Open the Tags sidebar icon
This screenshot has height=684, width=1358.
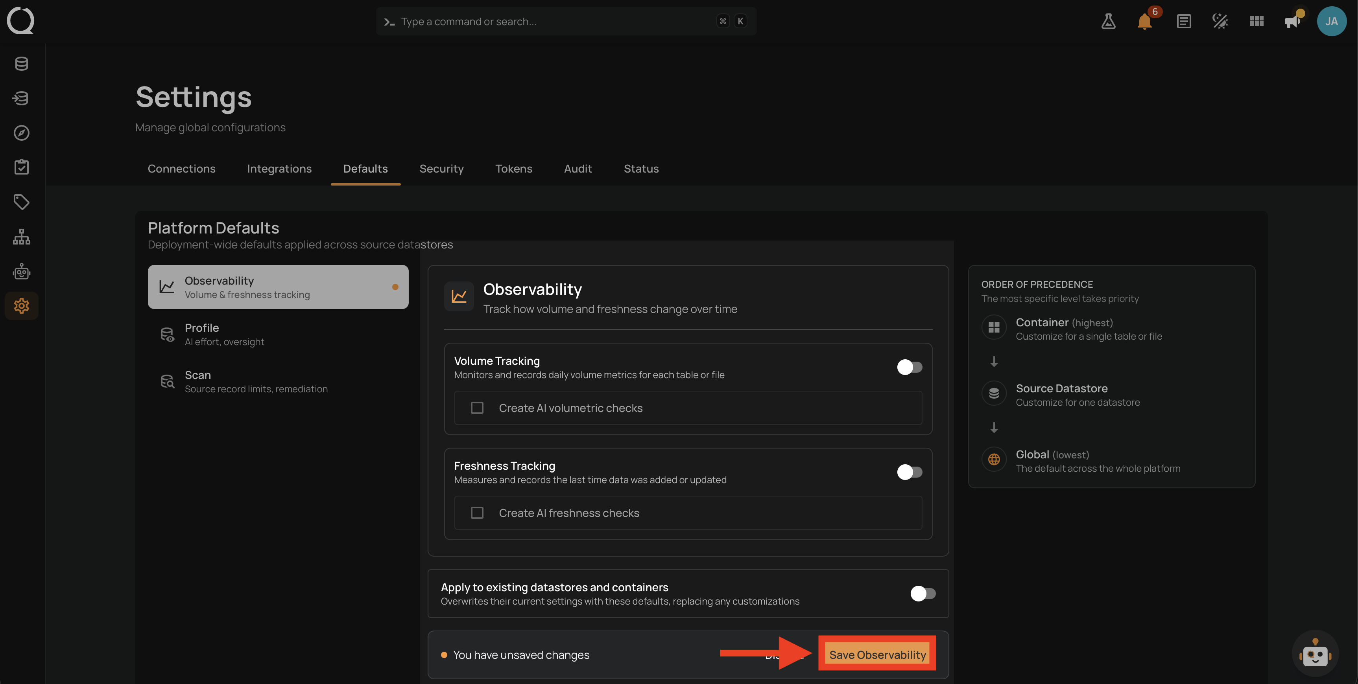click(22, 202)
